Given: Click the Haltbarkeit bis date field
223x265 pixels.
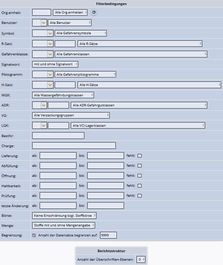Looking at the screenshot, I should point(105,186).
